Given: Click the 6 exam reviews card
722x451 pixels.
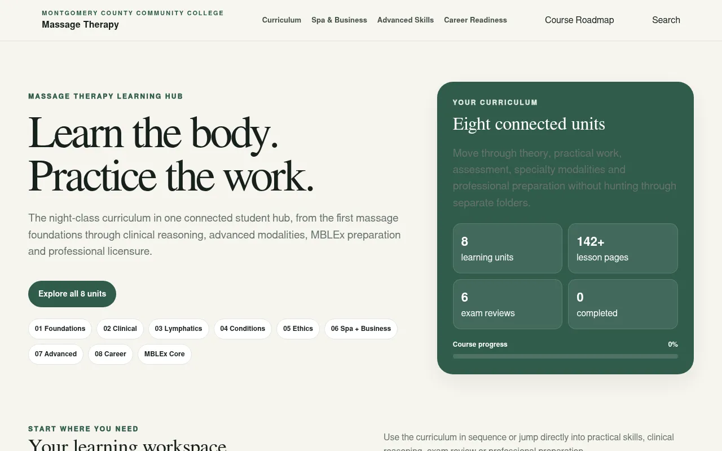Looking at the screenshot, I should (x=508, y=304).
